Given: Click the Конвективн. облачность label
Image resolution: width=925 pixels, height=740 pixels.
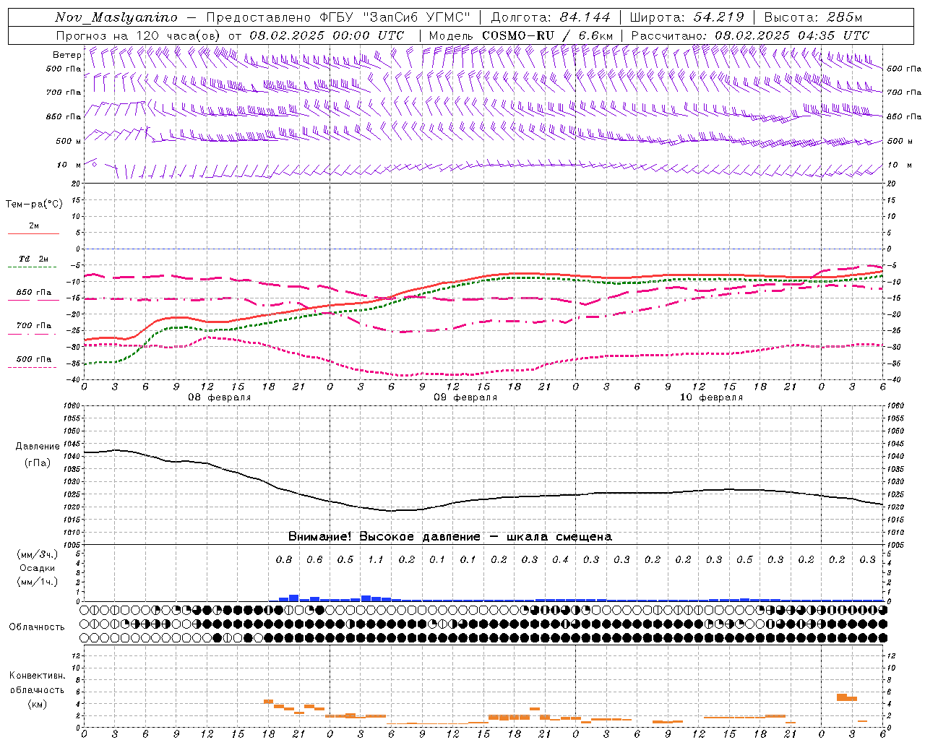Looking at the screenshot, I should pyautogui.click(x=37, y=689).
